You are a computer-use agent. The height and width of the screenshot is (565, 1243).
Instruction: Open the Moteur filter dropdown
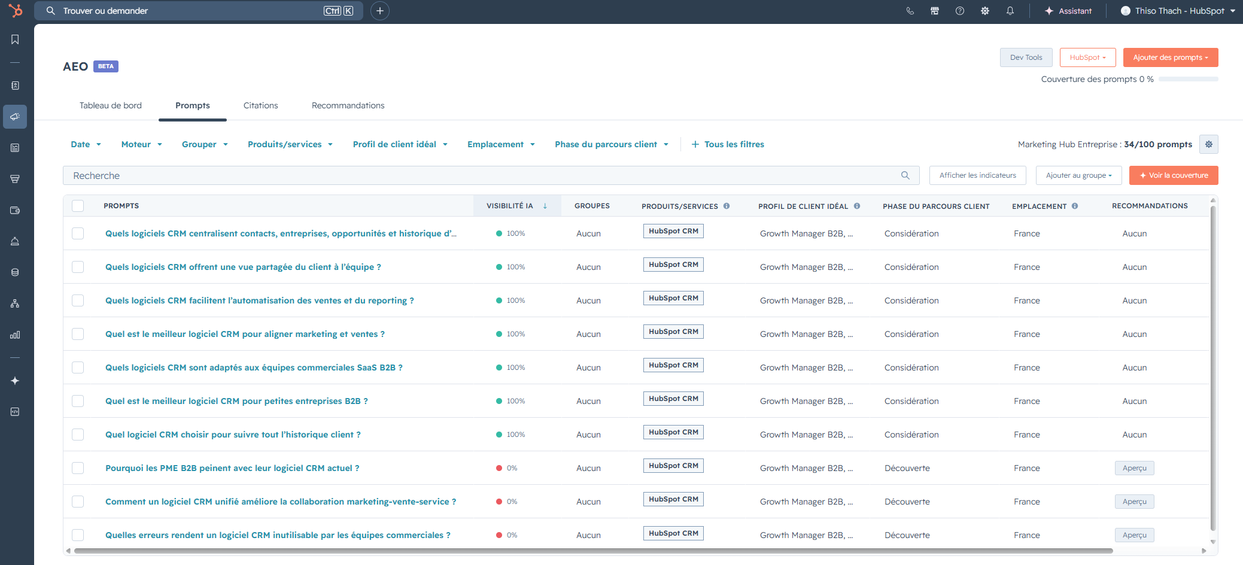(x=142, y=144)
